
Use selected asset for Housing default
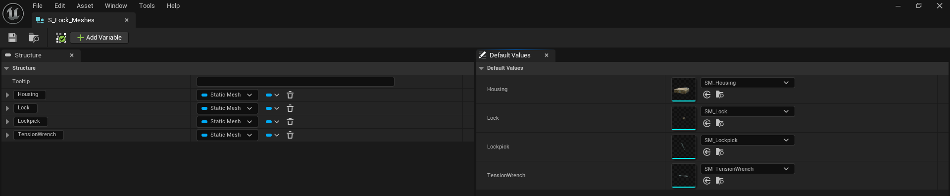point(707,95)
